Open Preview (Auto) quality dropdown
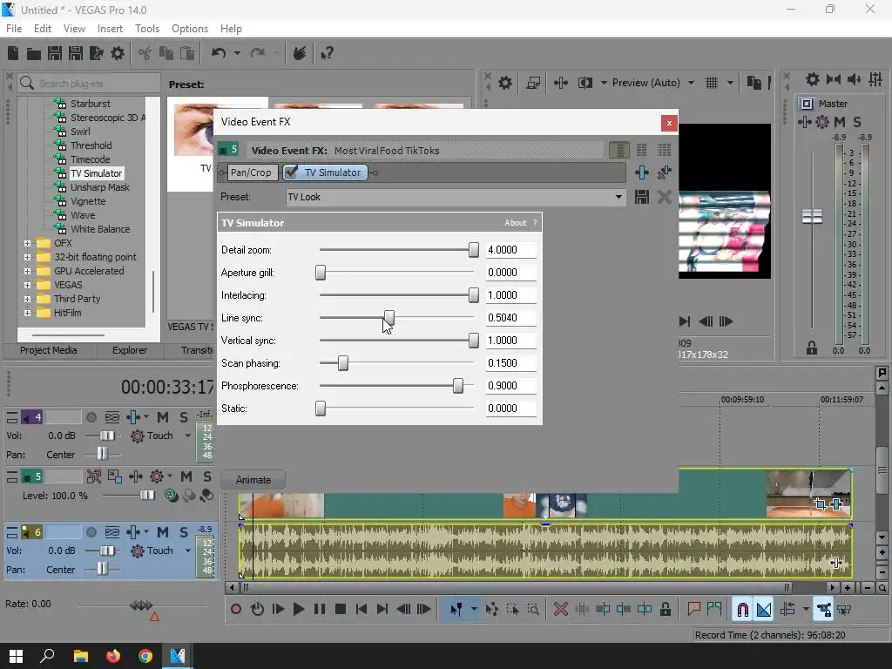Viewport: 892px width, 669px height. [x=691, y=83]
